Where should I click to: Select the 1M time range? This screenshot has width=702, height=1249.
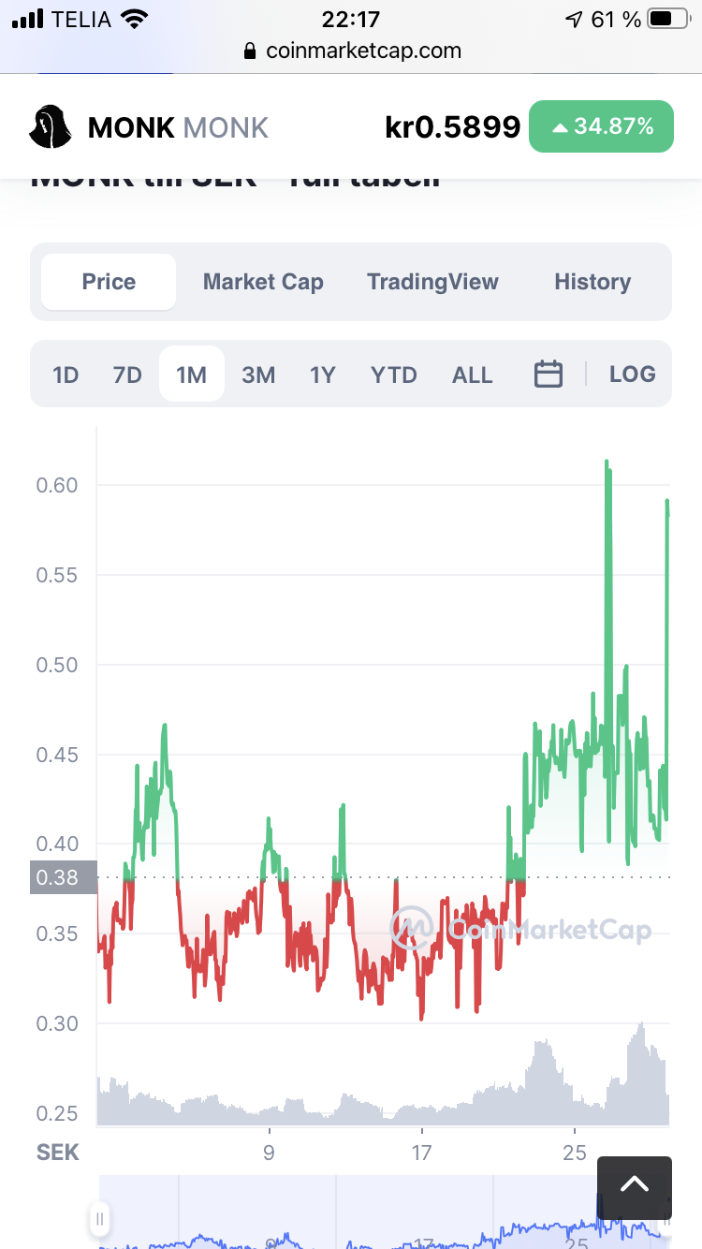pos(192,375)
